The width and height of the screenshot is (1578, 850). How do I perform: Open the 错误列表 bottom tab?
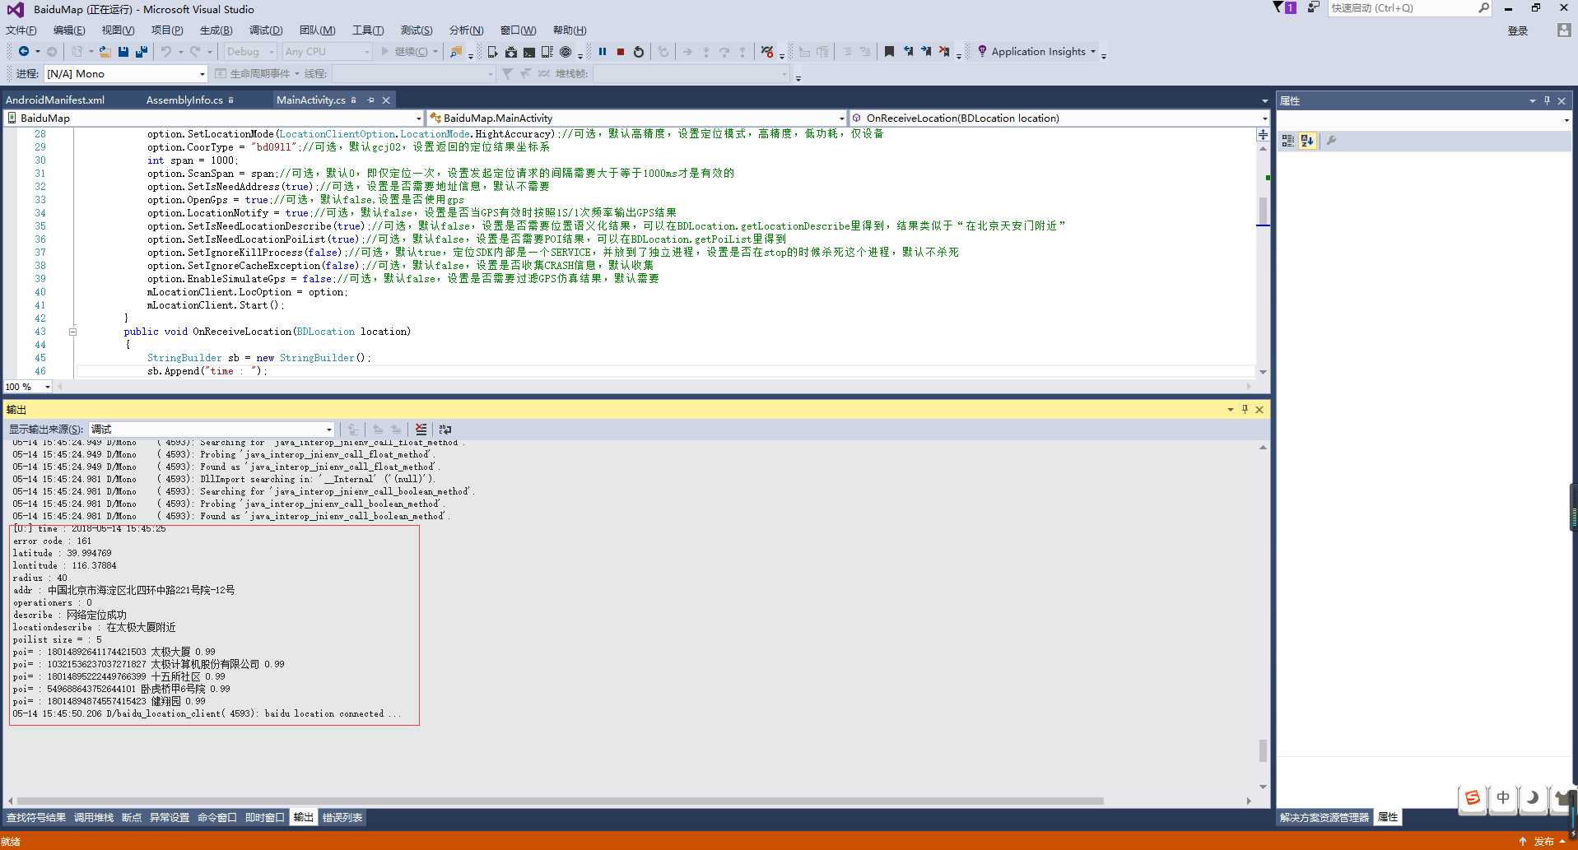point(342,817)
